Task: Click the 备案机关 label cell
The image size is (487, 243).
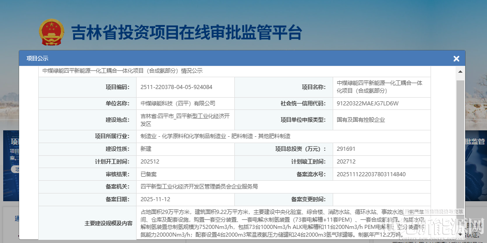Action: 87,187
